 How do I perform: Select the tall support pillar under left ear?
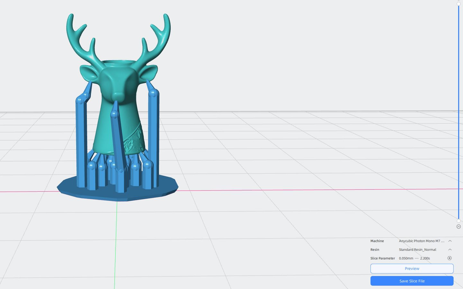[81, 141]
